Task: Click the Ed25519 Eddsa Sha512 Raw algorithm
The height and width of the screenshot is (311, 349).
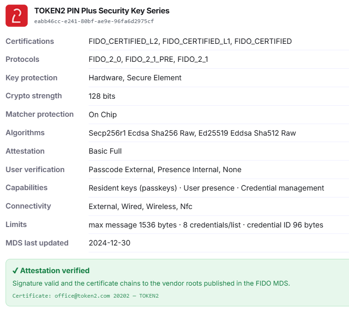Action: 247,133
